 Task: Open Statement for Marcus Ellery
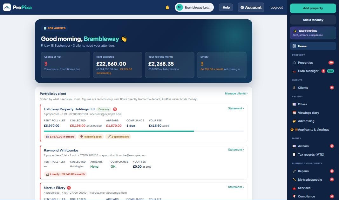click(236, 187)
